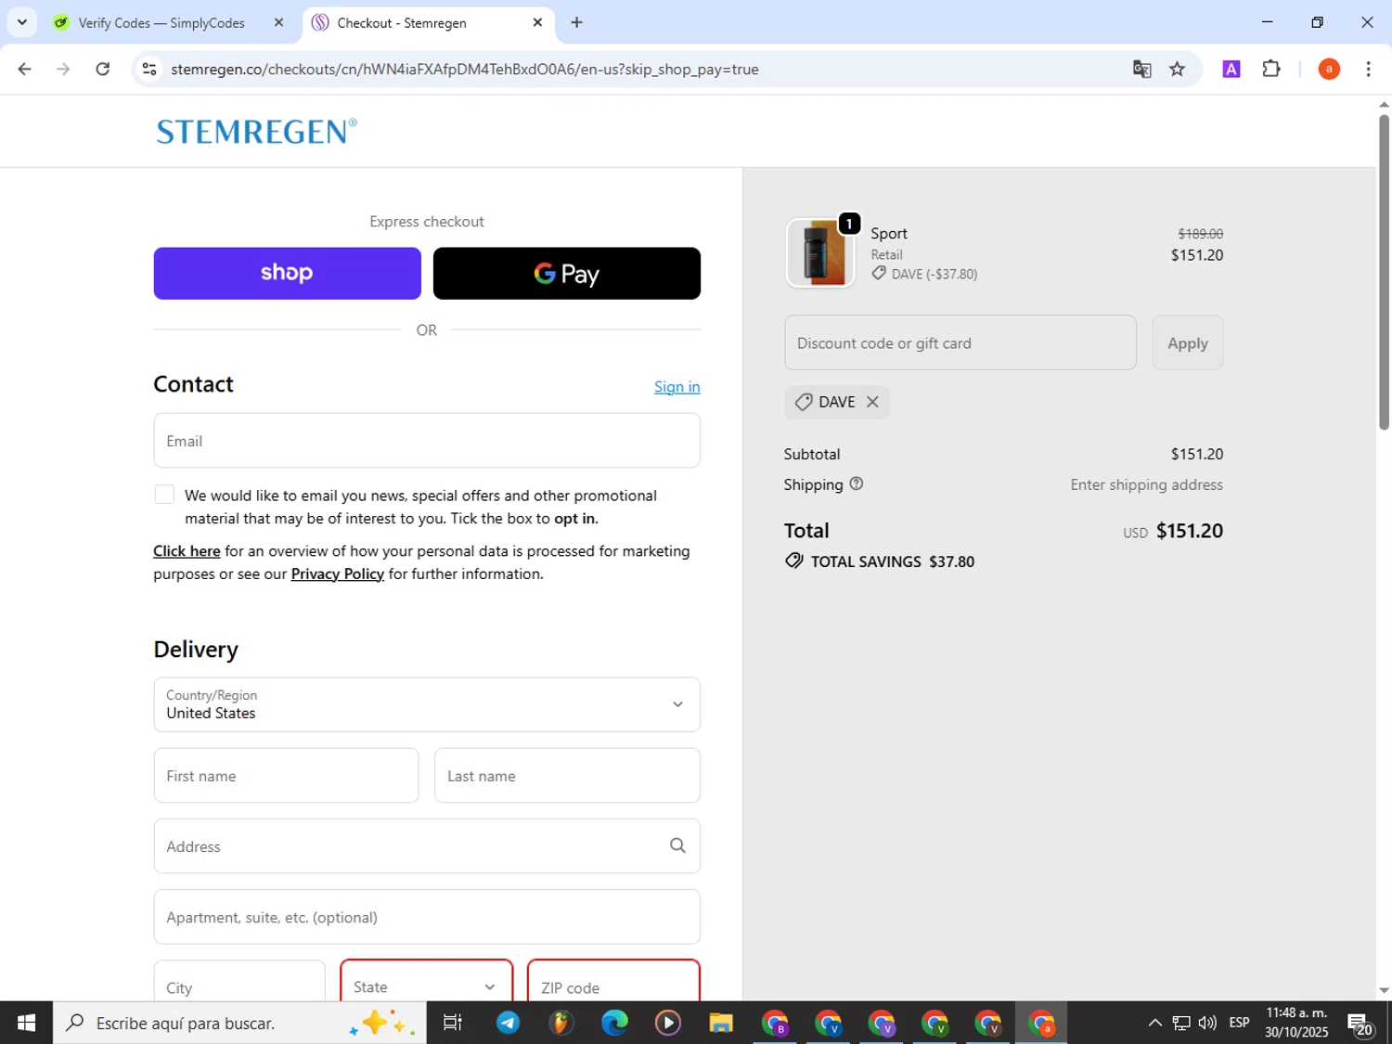The image size is (1392, 1044).
Task: Open the purple A extension icon
Action: [1231, 69]
